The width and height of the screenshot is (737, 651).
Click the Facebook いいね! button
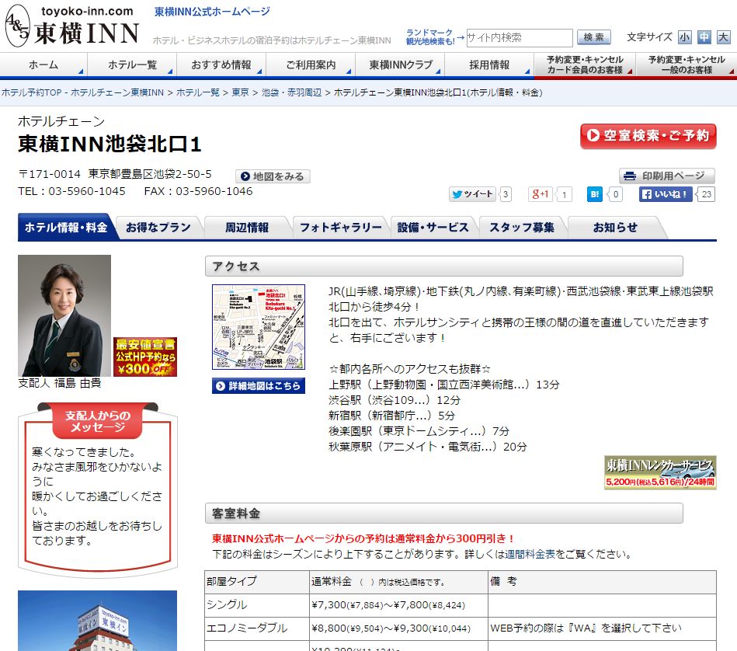click(x=666, y=194)
